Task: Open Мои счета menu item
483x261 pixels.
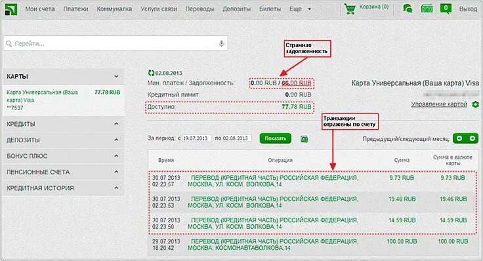Action: click(x=40, y=9)
